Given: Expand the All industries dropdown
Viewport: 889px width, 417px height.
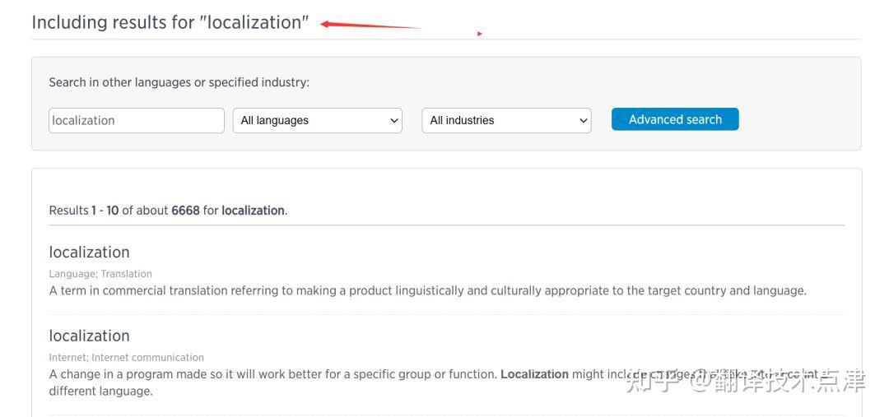Looking at the screenshot, I should (506, 120).
